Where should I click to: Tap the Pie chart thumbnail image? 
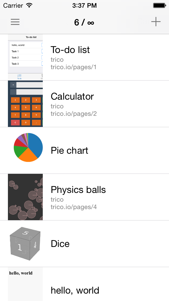[x=28, y=147]
